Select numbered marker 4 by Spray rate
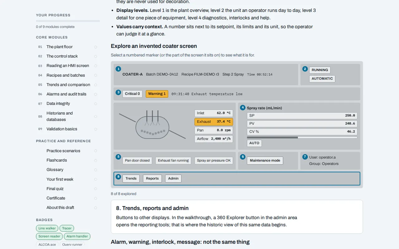 pyautogui.click(x=243, y=108)
